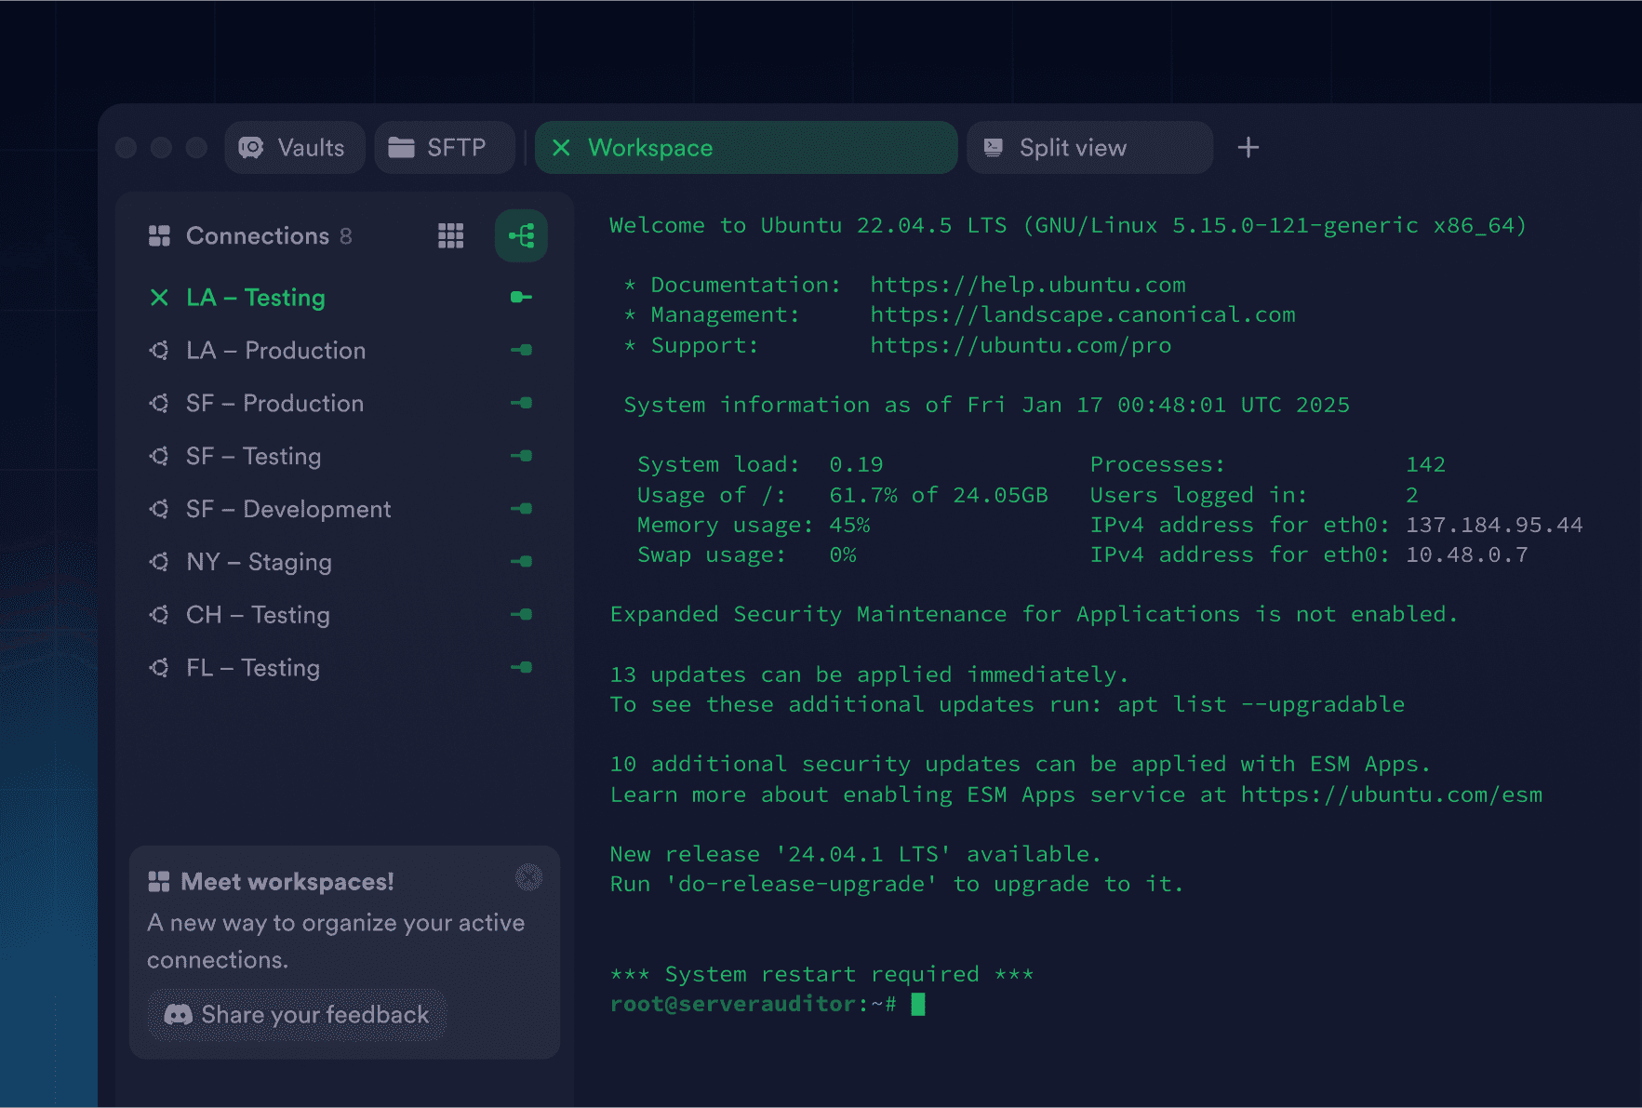Click Discord icon in feedback button
The image size is (1642, 1108).
(178, 1015)
